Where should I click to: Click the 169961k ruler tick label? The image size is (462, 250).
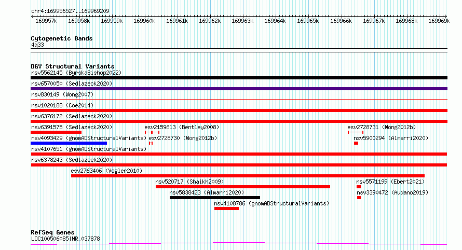tap(177, 21)
